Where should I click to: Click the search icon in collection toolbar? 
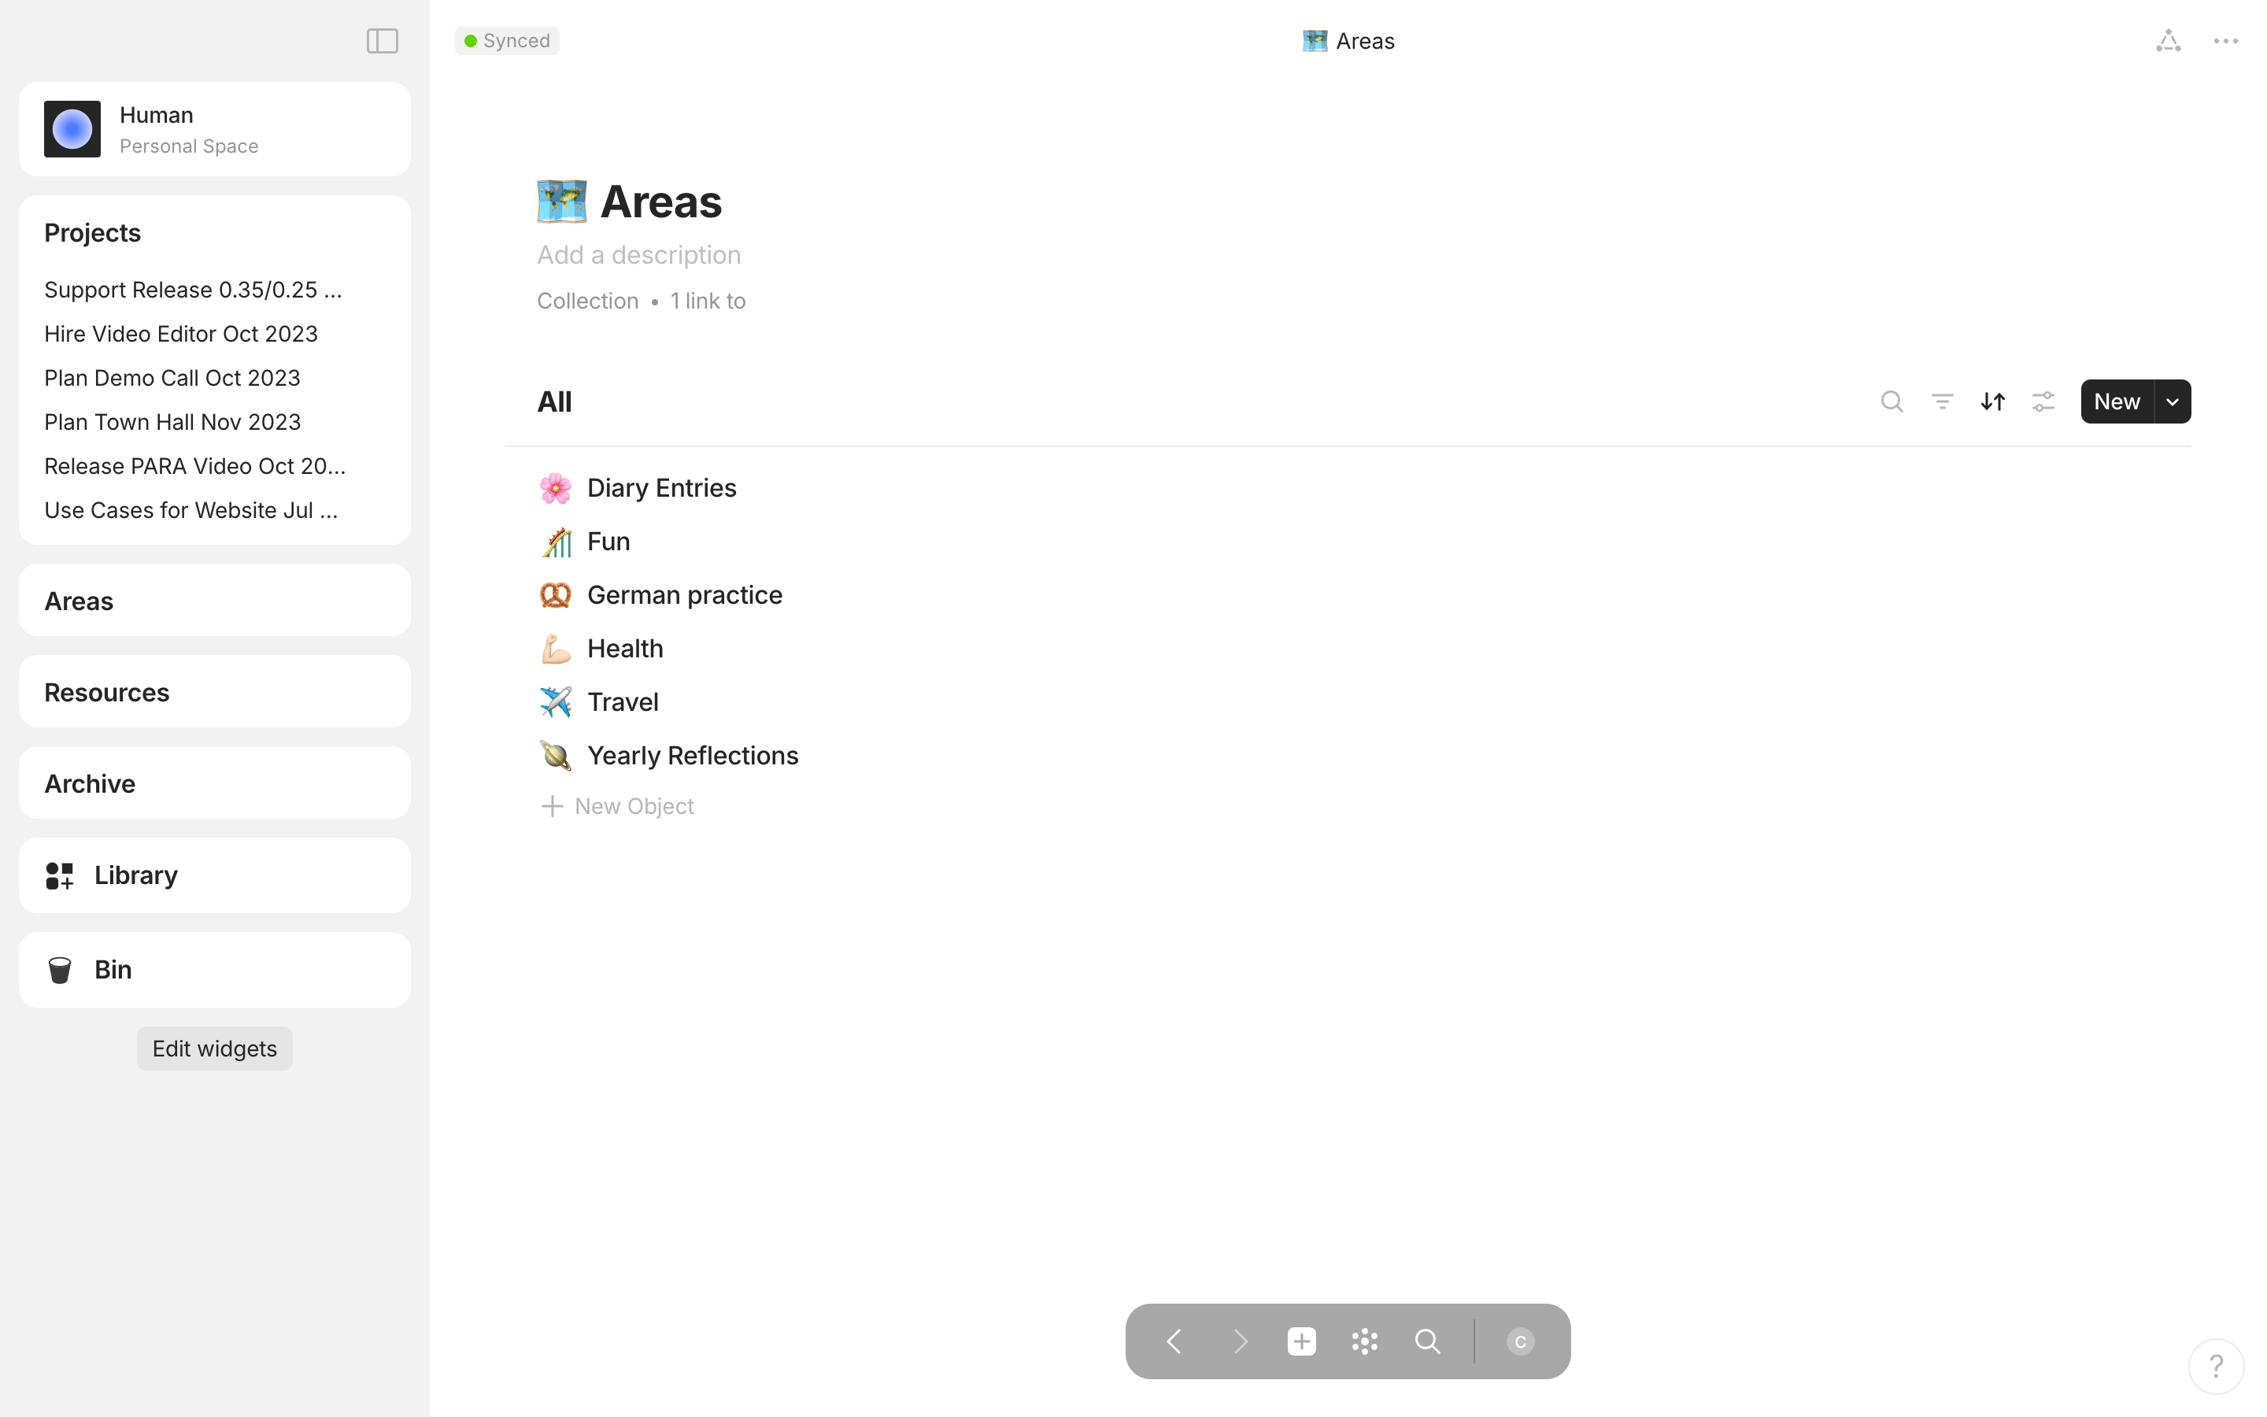tap(1892, 402)
